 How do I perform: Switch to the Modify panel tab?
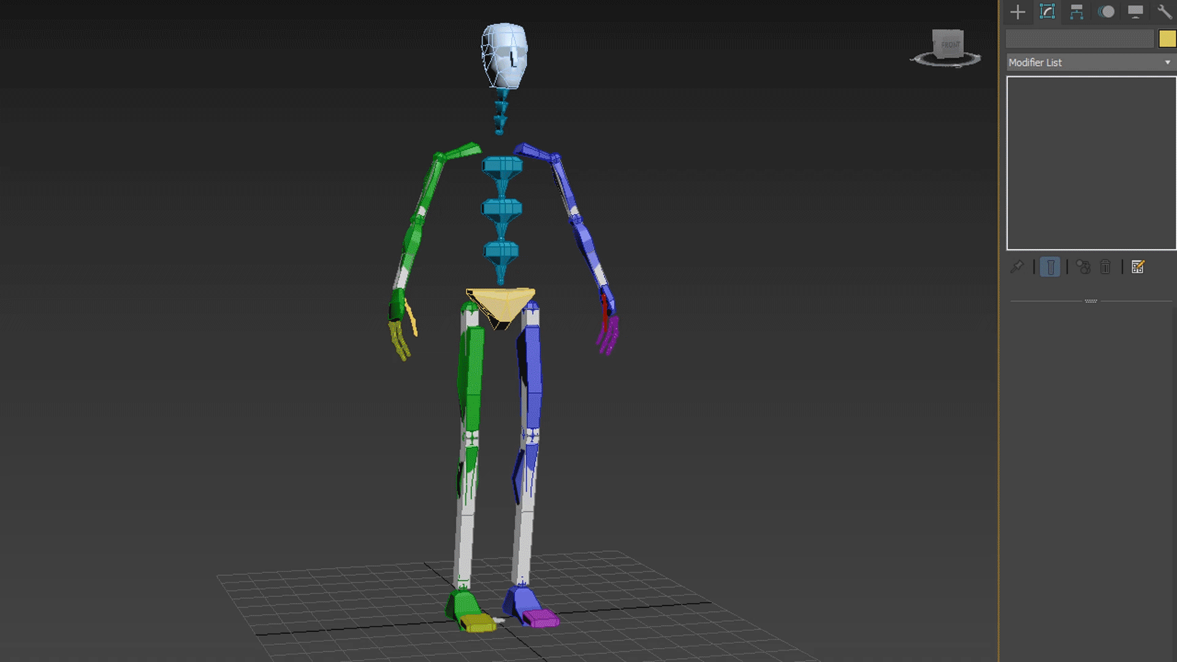point(1047,12)
